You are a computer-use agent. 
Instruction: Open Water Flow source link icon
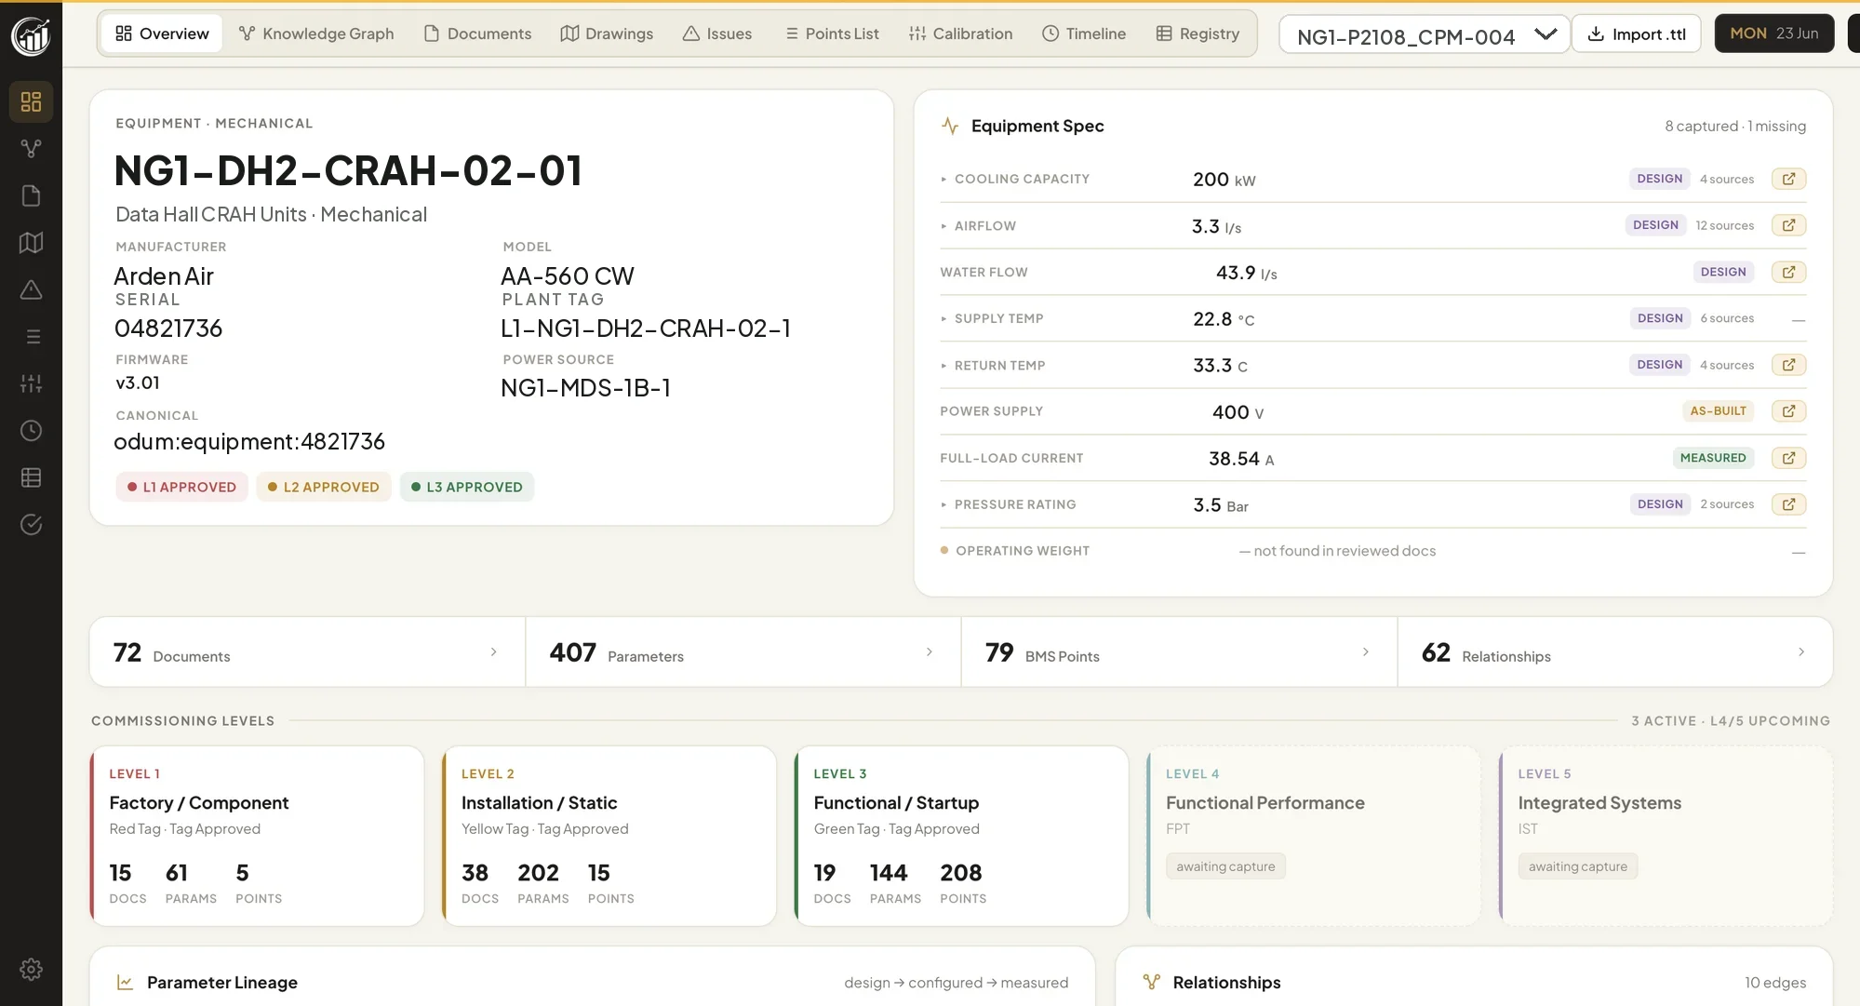click(x=1788, y=272)
